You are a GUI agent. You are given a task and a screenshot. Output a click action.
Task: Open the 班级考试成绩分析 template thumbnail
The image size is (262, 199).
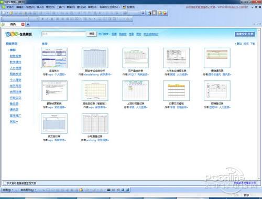click(95, 58)
